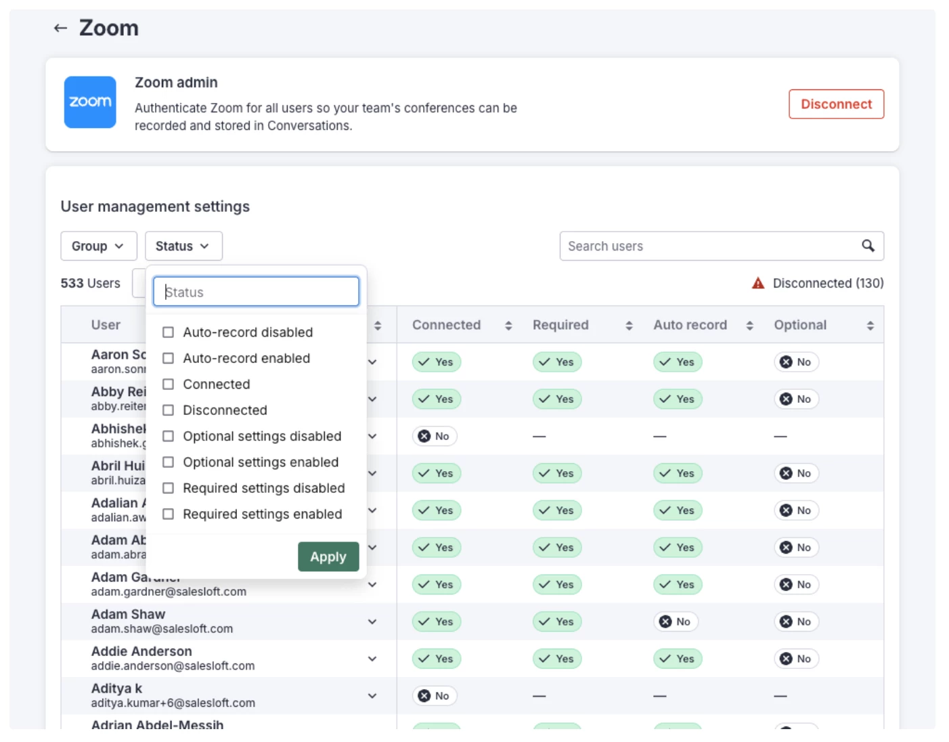Check Auto-record disabled filter

click(x=169, y=332)
